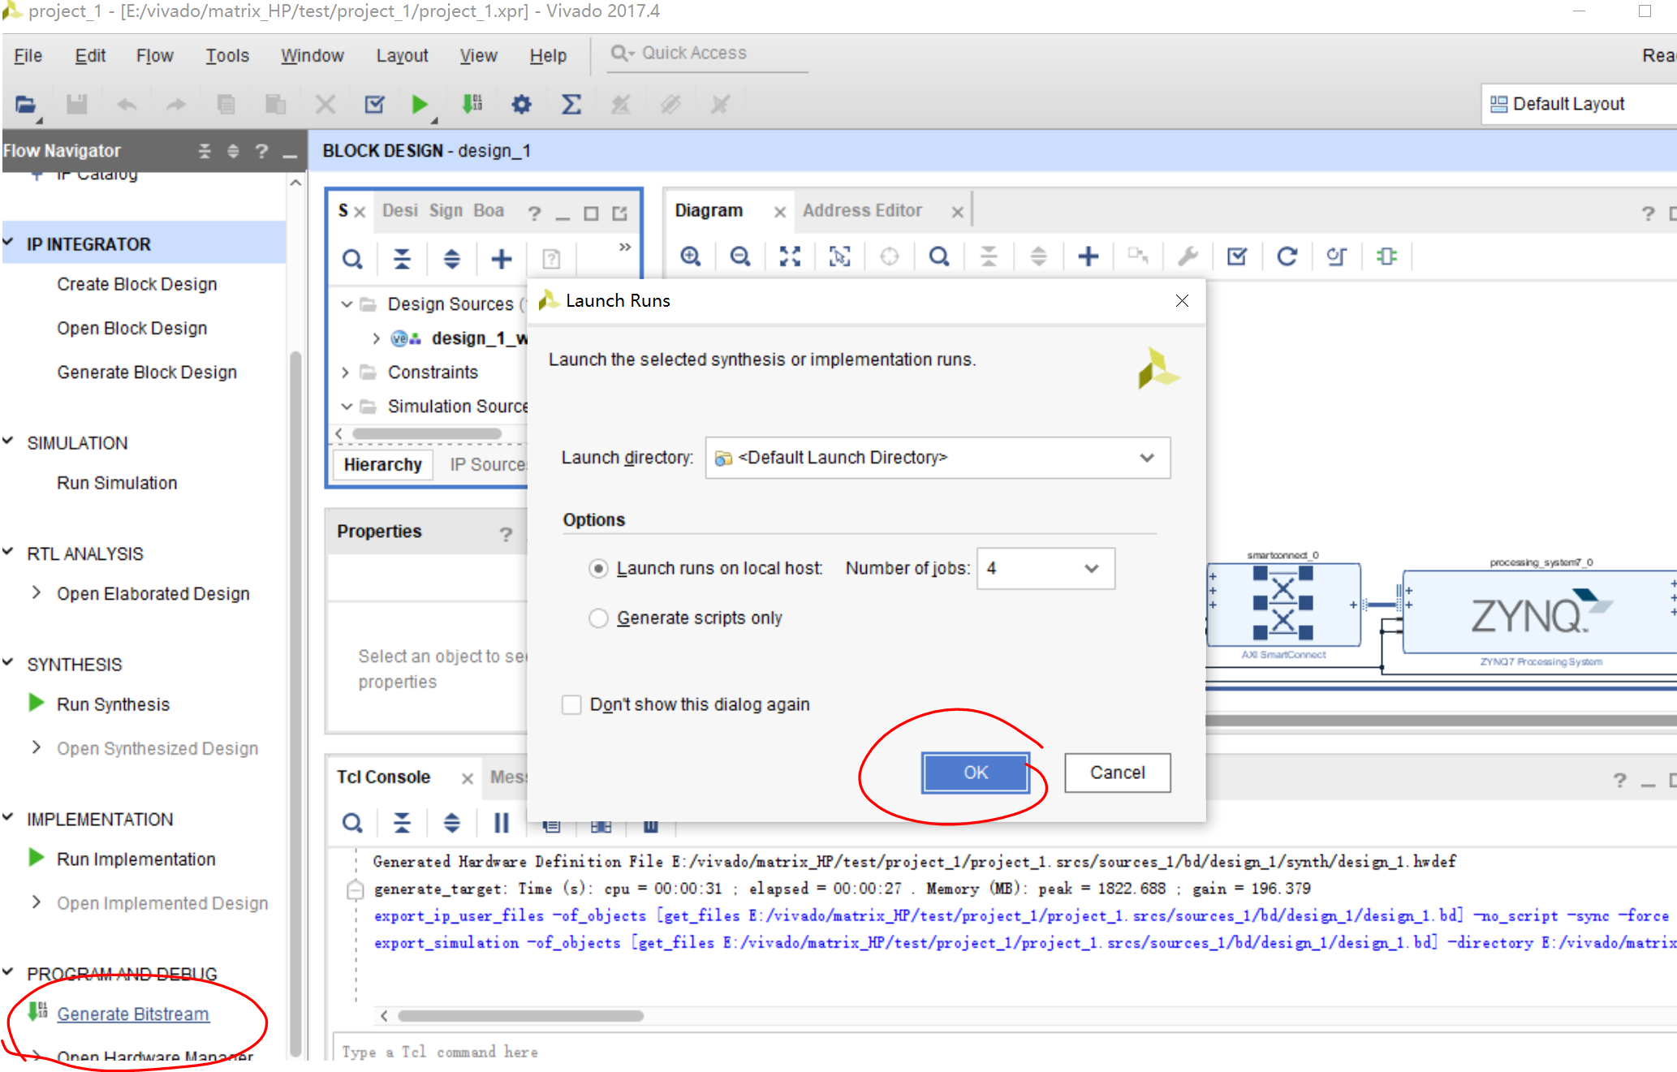The image size is (1677, 1072).
Task: Select Generate scripts only option
Action: pyautogui.click(x=598, y=618)
